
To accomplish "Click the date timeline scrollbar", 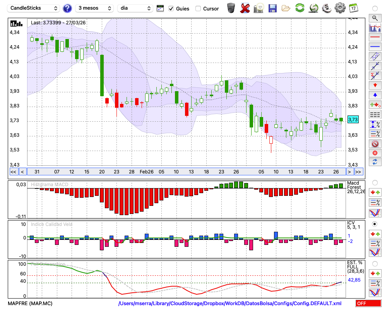I will pos(186,172).
